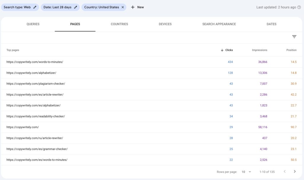This screenshot has width=304, height=180.
Task: Remove the Country: United States filter
Action: [x=123, y=7]
